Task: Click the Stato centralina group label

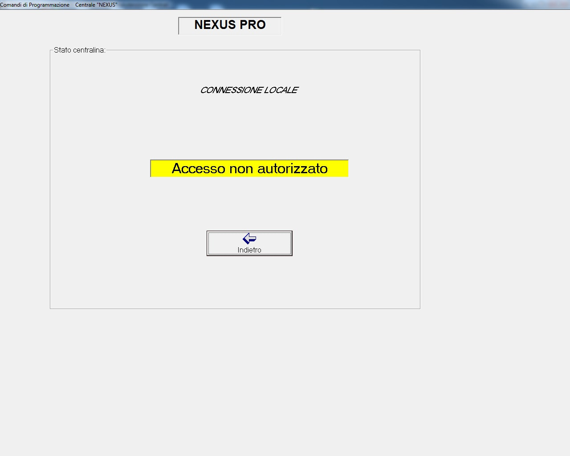Action: (79, 50)
